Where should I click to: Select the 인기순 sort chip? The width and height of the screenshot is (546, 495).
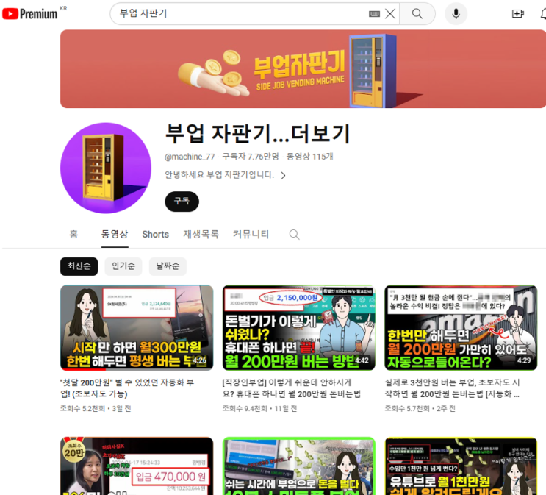[123, 266]
